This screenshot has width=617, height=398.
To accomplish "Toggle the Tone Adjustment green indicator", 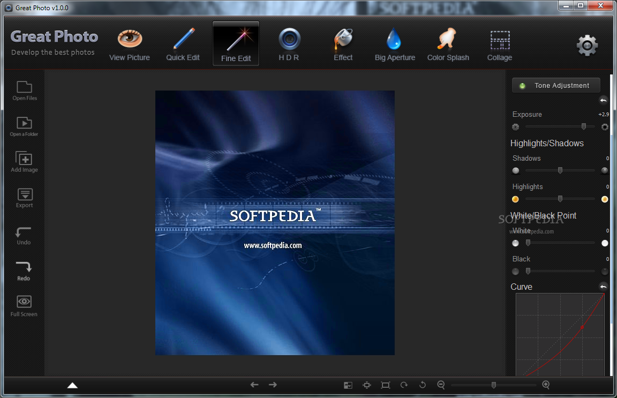I will 522,86.
